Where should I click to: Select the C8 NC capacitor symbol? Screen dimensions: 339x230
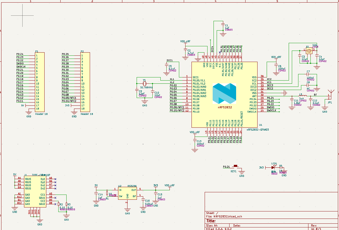(x=308, y=85)
